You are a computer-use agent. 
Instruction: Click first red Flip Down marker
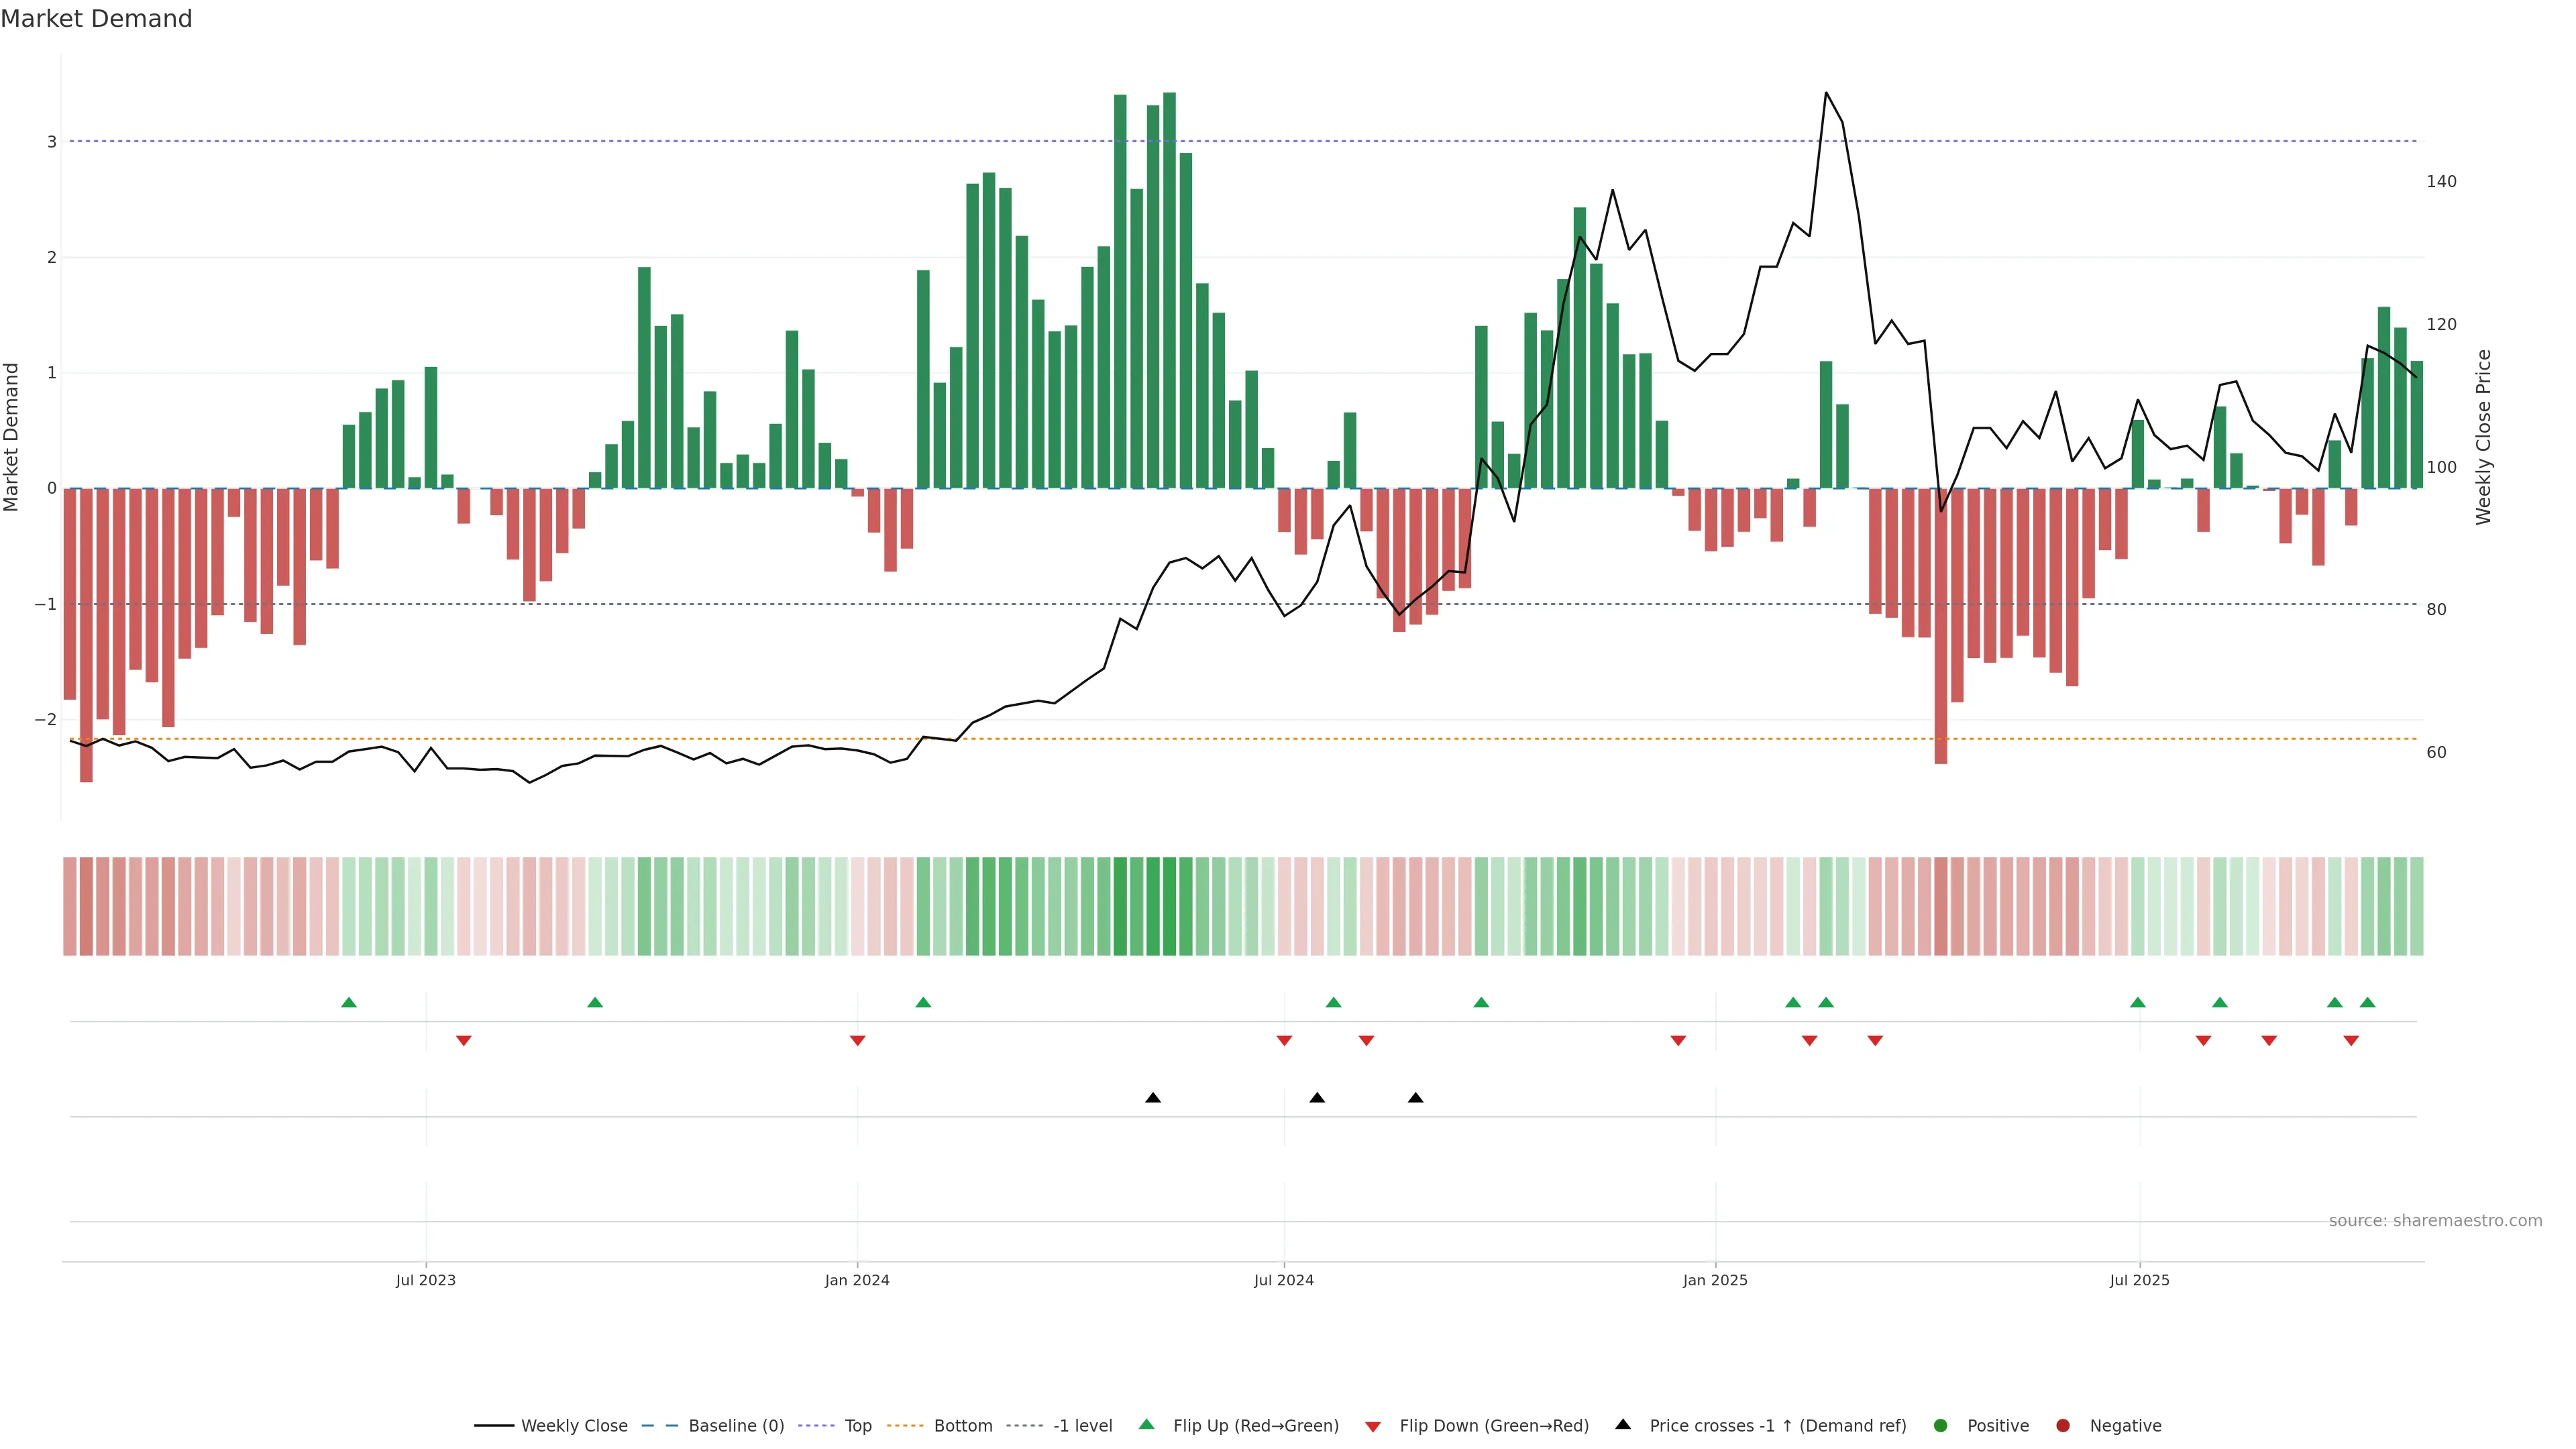click(463, 1041)
